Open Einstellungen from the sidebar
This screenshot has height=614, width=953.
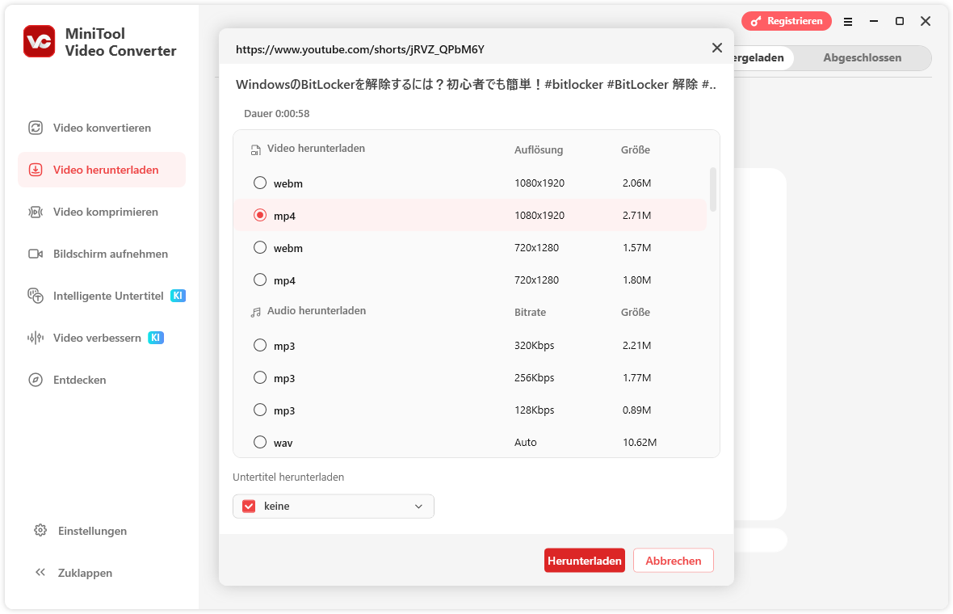[92, 531]
